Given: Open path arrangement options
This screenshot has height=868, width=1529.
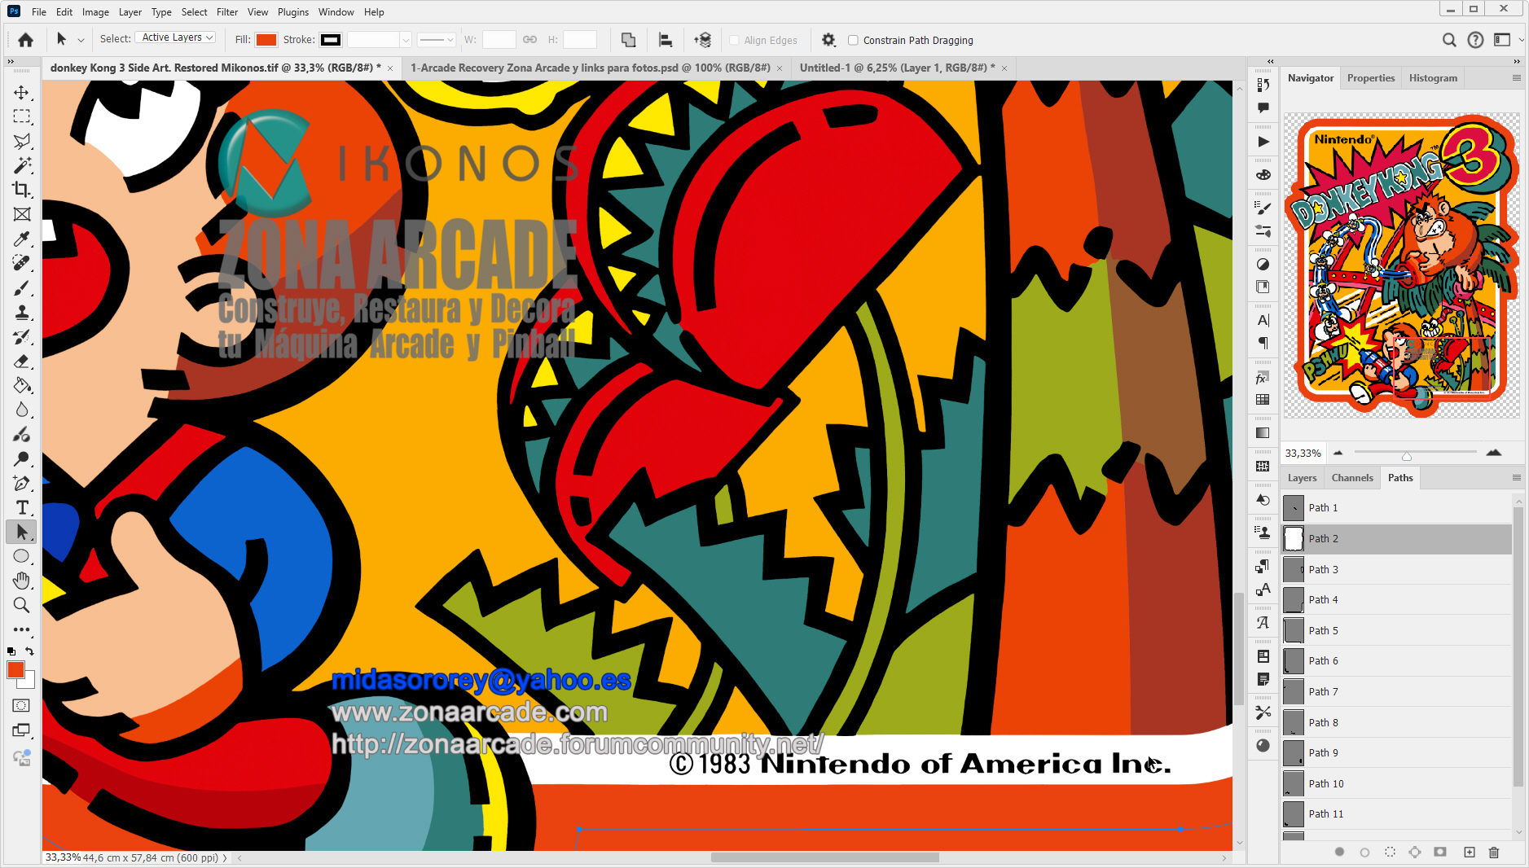Looking at the screenshot, I should click(x=702, y=40).
